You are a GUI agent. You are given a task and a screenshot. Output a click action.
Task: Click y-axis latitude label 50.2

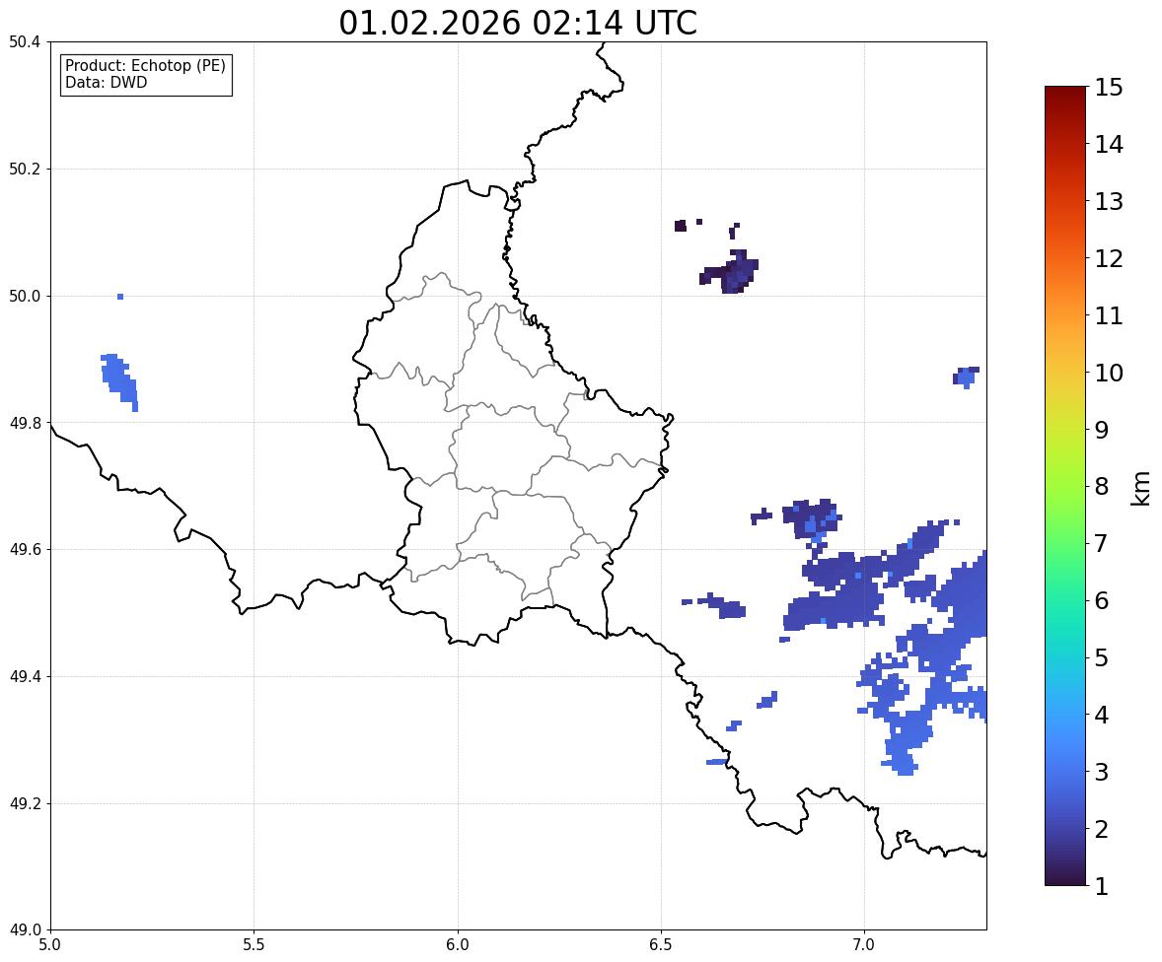[x=25, y=169]
